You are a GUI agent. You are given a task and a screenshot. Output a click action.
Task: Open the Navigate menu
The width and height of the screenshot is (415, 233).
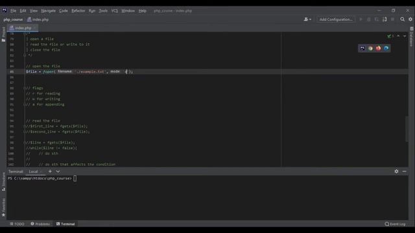pos(49,11)
